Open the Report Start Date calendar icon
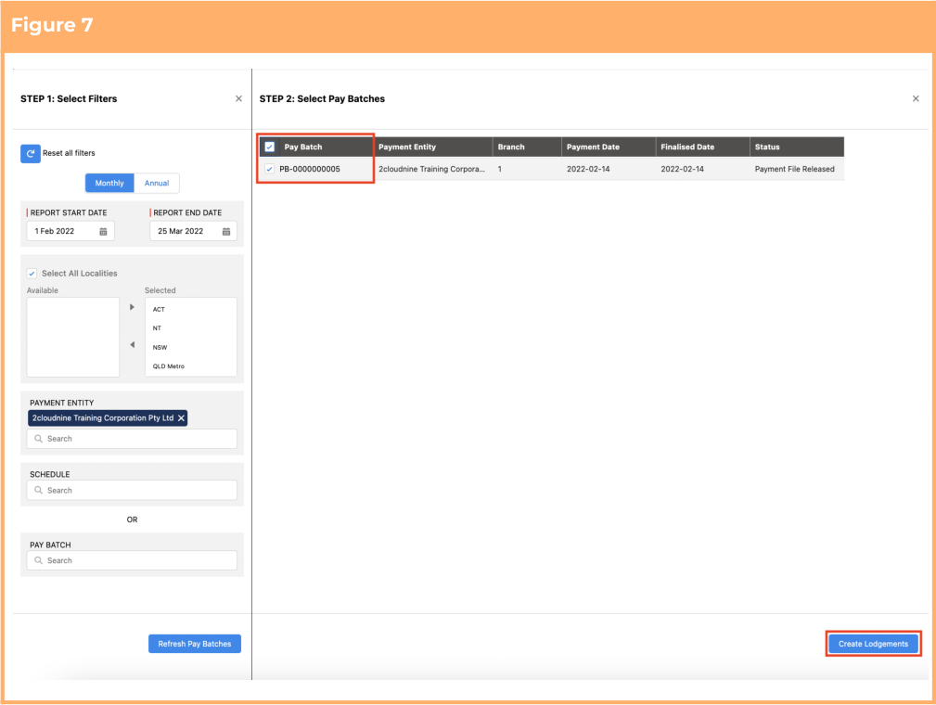Image resolution: width=936 pixels, height=705 pixels. (x=103, y=232)
